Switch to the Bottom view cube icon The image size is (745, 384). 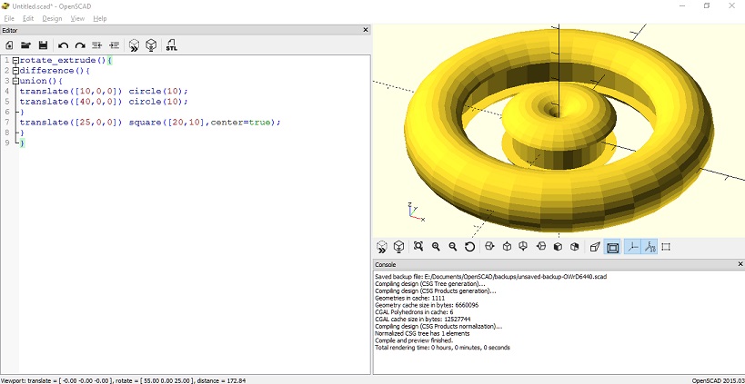pos(524,247)
